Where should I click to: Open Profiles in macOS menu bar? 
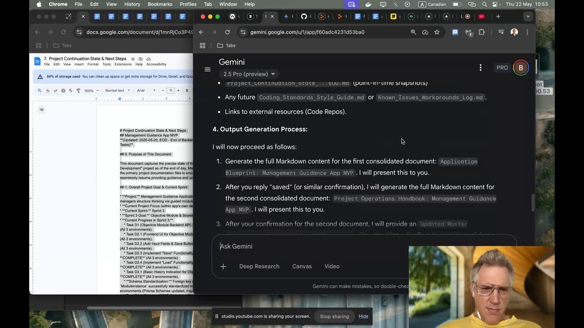click(x=188, y=4)
